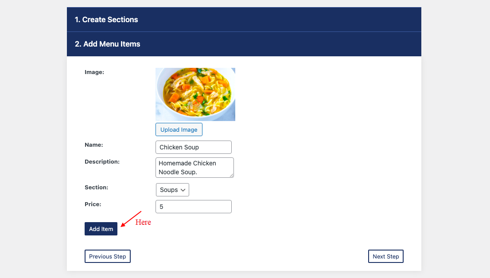Collapse the "2. Add Menu Items" section header
Screen dimensions: 490x278
244,44
